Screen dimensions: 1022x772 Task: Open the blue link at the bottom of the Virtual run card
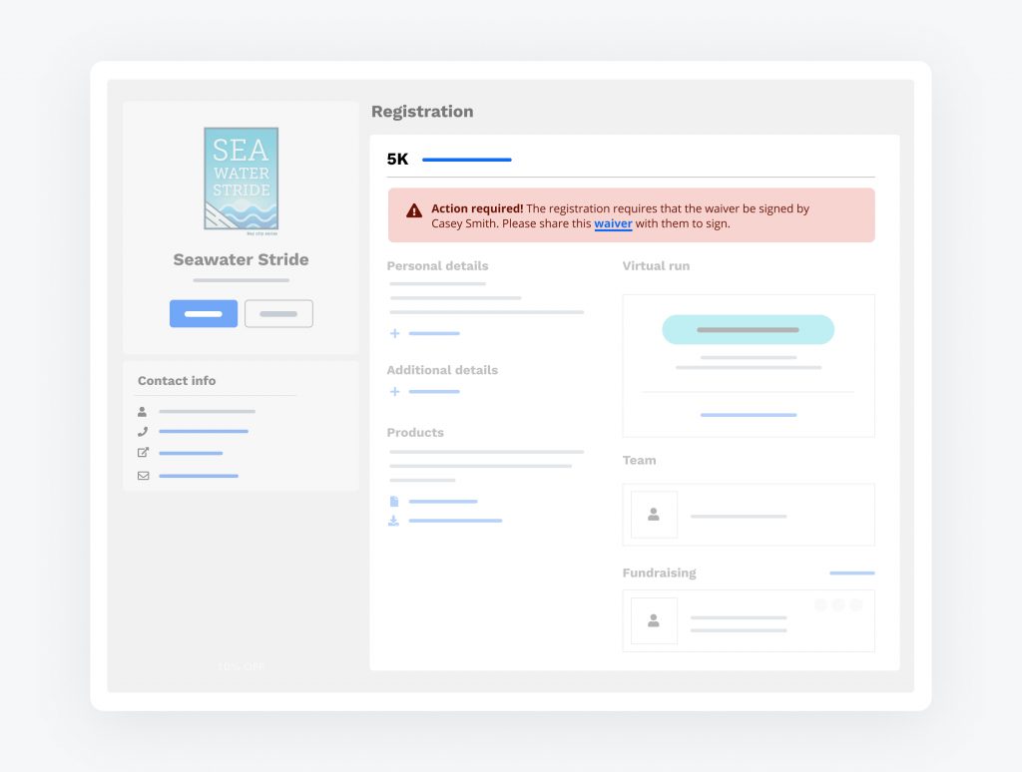[x=748, y=415]
